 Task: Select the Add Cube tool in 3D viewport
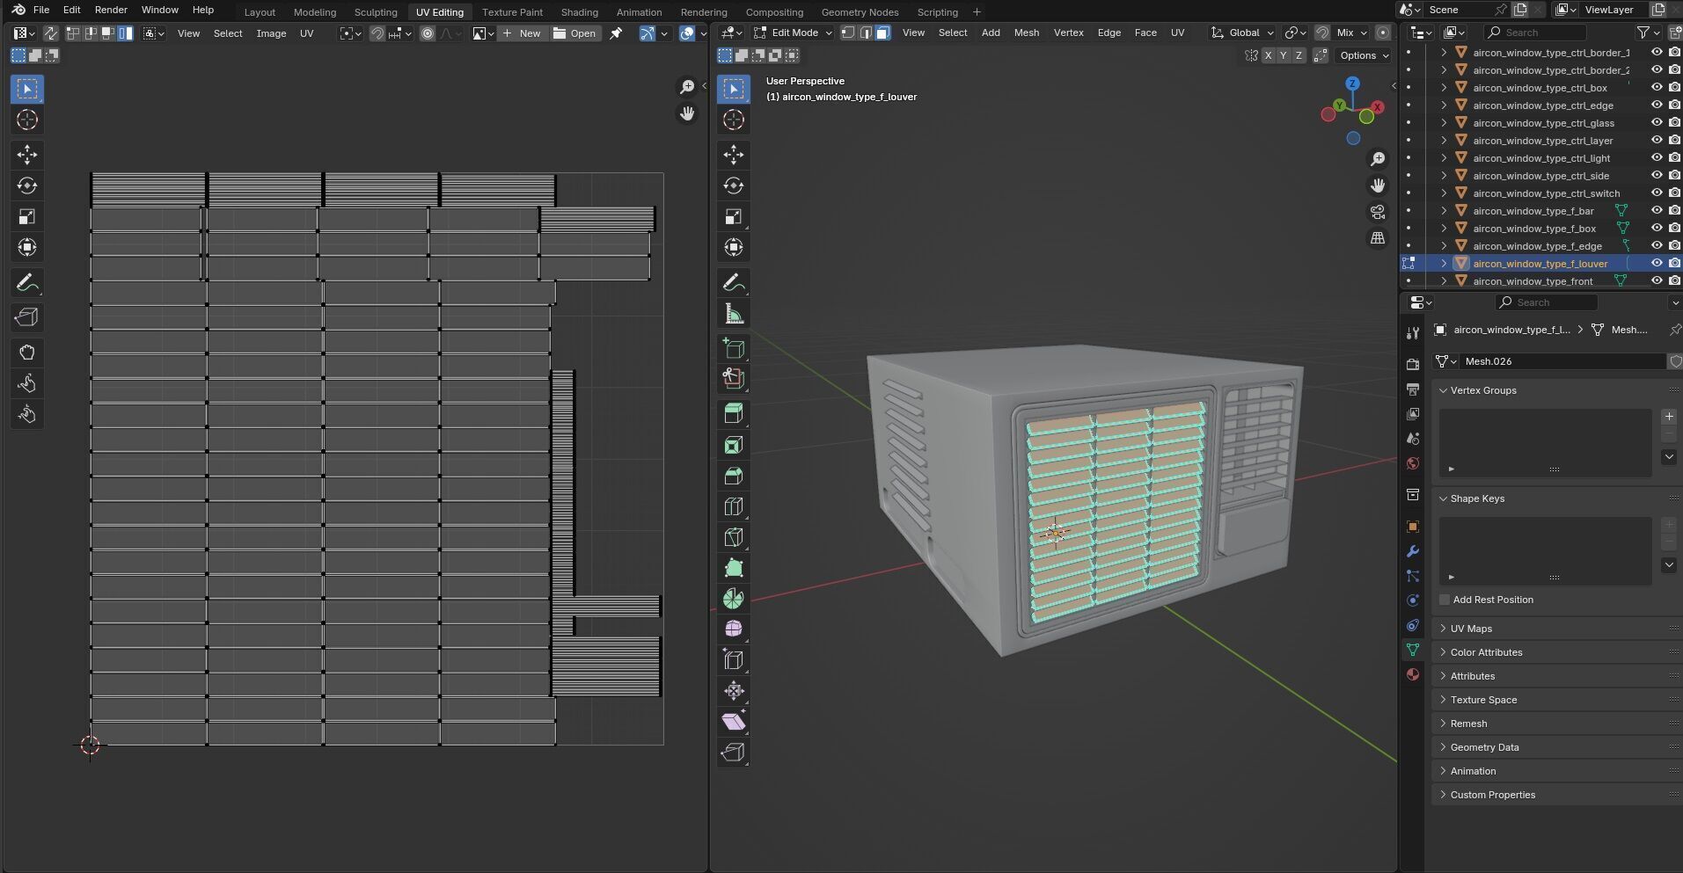734,348
